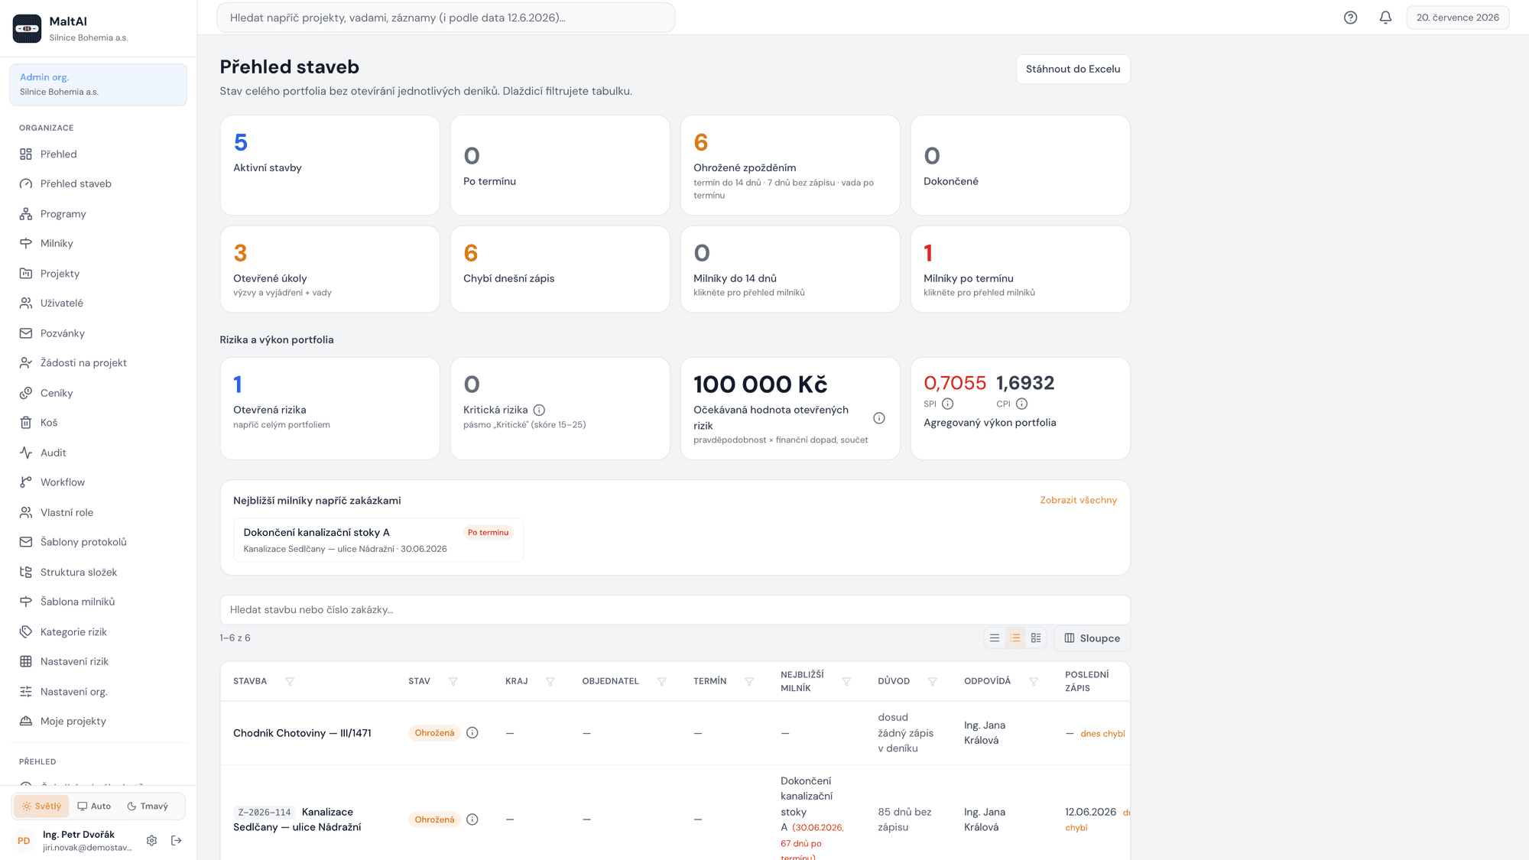Set theme mode to Auto
This screenshot has width=1529, height=860.
pyautogui.click(x=94, y=806)
